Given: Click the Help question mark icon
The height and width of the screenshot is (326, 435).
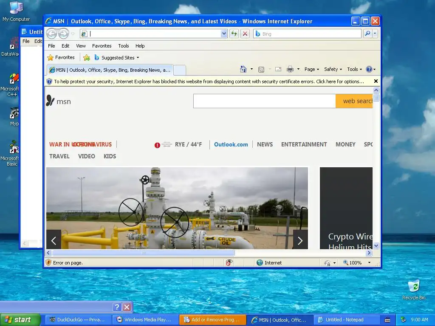Looking at the screenshot, I should click(x=369, y=69).
